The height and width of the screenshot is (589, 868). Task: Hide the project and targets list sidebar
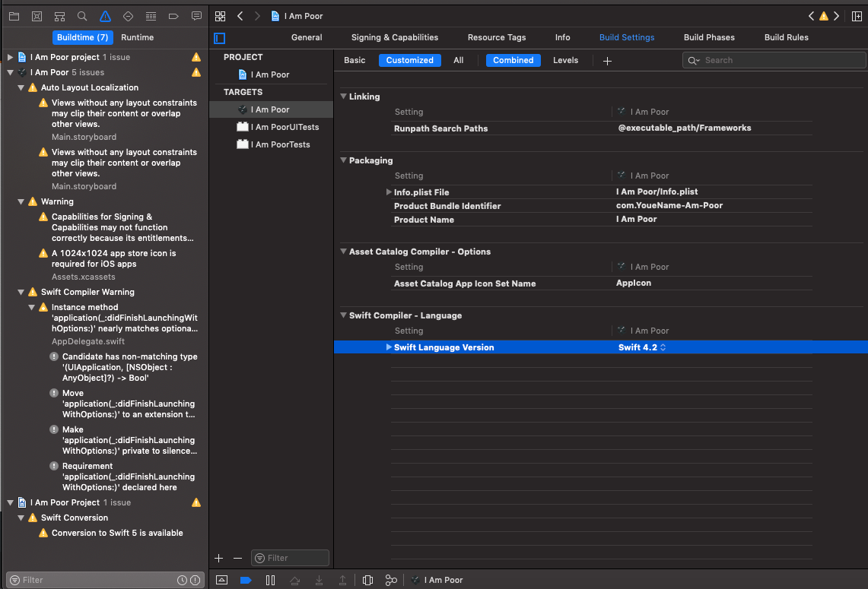[220, 38]
